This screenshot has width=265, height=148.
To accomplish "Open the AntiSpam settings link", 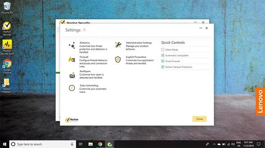I will point(85,71).
